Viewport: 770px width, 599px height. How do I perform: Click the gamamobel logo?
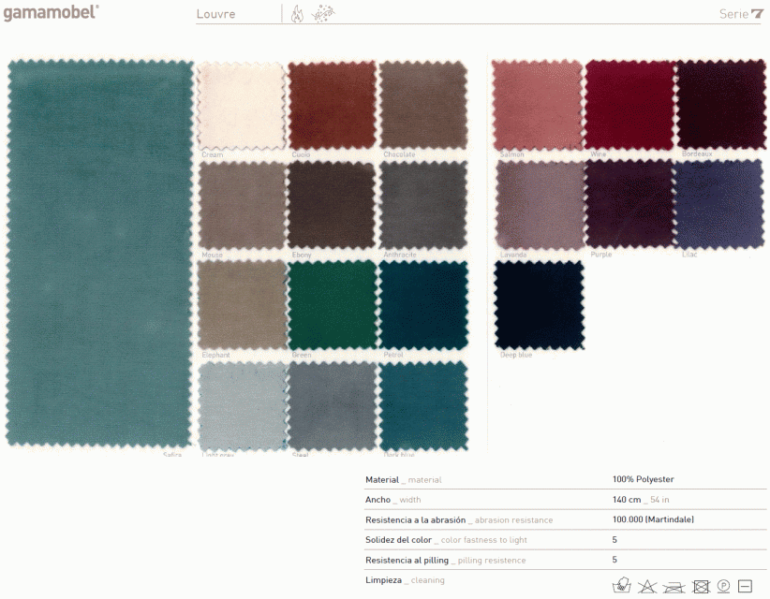tap(52, 13)
